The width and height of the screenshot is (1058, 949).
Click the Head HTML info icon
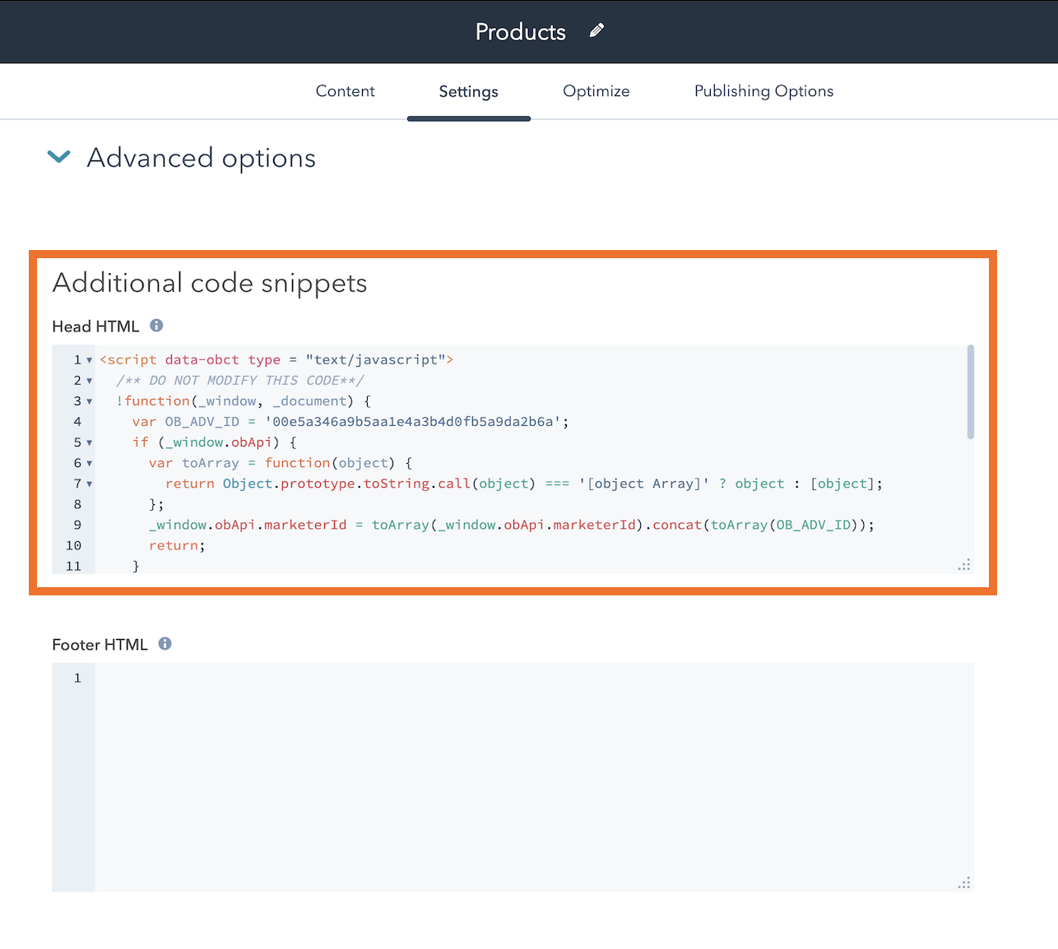[156, 326]
